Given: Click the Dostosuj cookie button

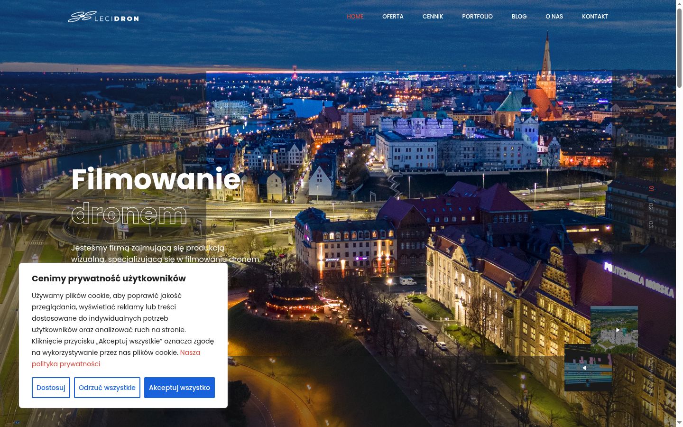Looking at the screenshot, I should click(51, 388).
